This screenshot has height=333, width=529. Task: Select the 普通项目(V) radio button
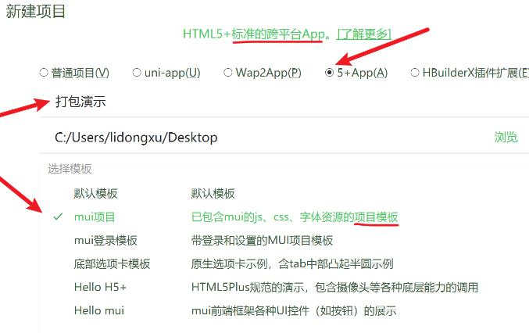point(44,73)
